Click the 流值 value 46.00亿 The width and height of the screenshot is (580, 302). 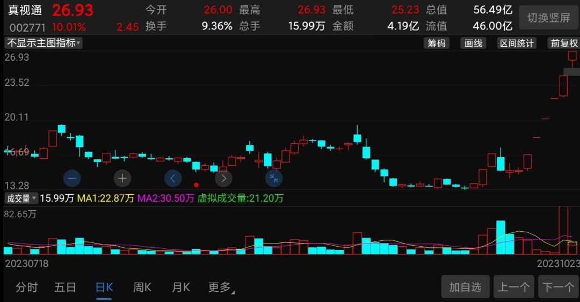coord(492,26)
